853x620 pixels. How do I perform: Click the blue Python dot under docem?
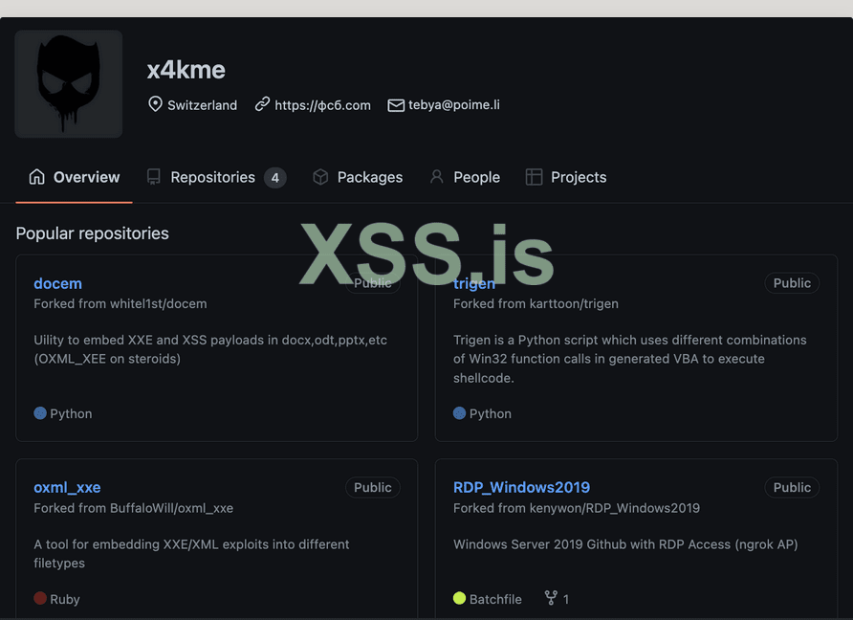(40, 413)
